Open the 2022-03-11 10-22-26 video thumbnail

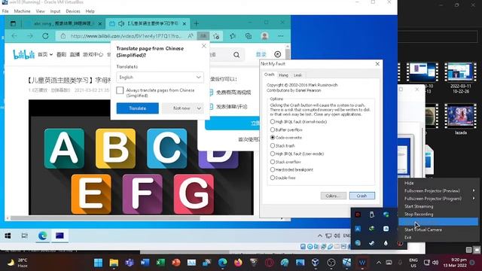click(460, 72)
